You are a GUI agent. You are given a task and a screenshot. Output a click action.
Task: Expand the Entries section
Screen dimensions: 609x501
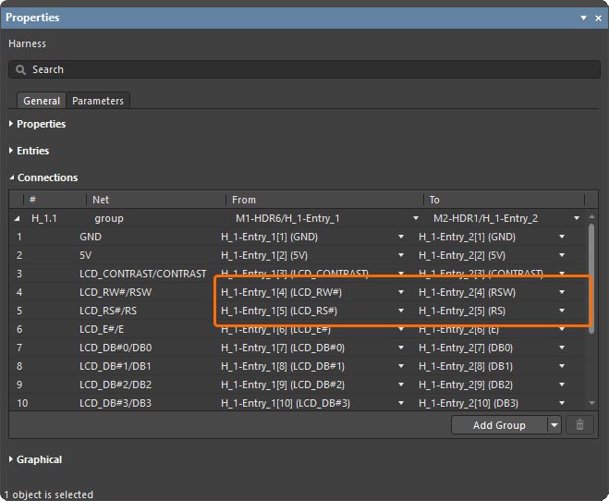(11, 151)
